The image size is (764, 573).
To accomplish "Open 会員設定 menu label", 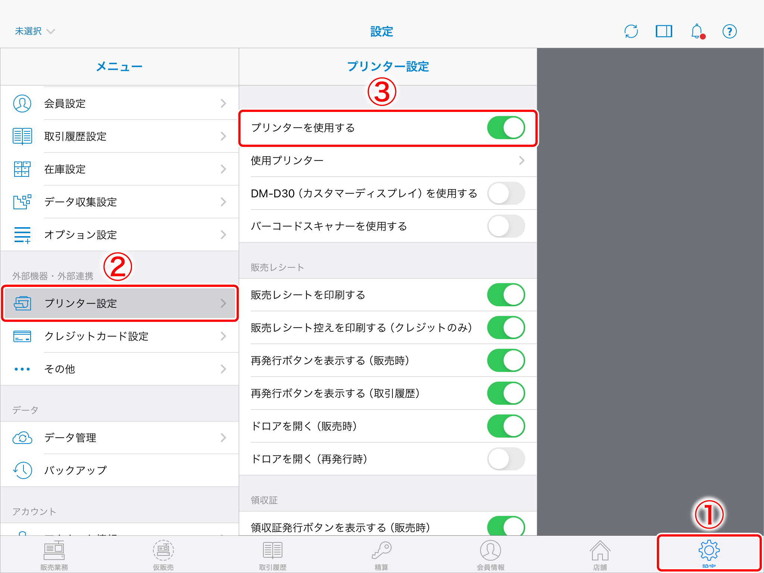I will click(65, 103).
